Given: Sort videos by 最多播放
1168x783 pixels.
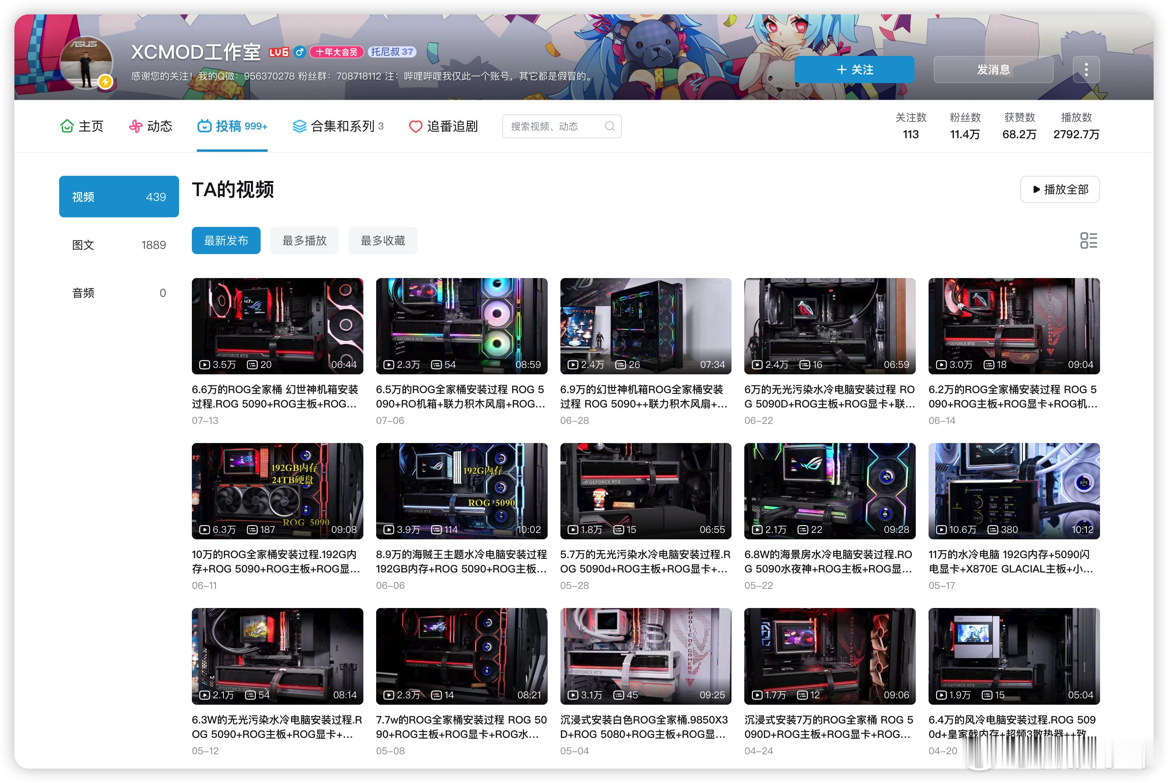Looking at the screenshot, I should tap(304, 240).
